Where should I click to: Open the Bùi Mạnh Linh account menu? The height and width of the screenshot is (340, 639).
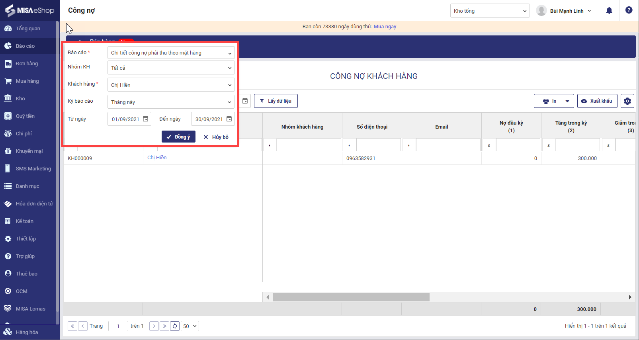564,11
